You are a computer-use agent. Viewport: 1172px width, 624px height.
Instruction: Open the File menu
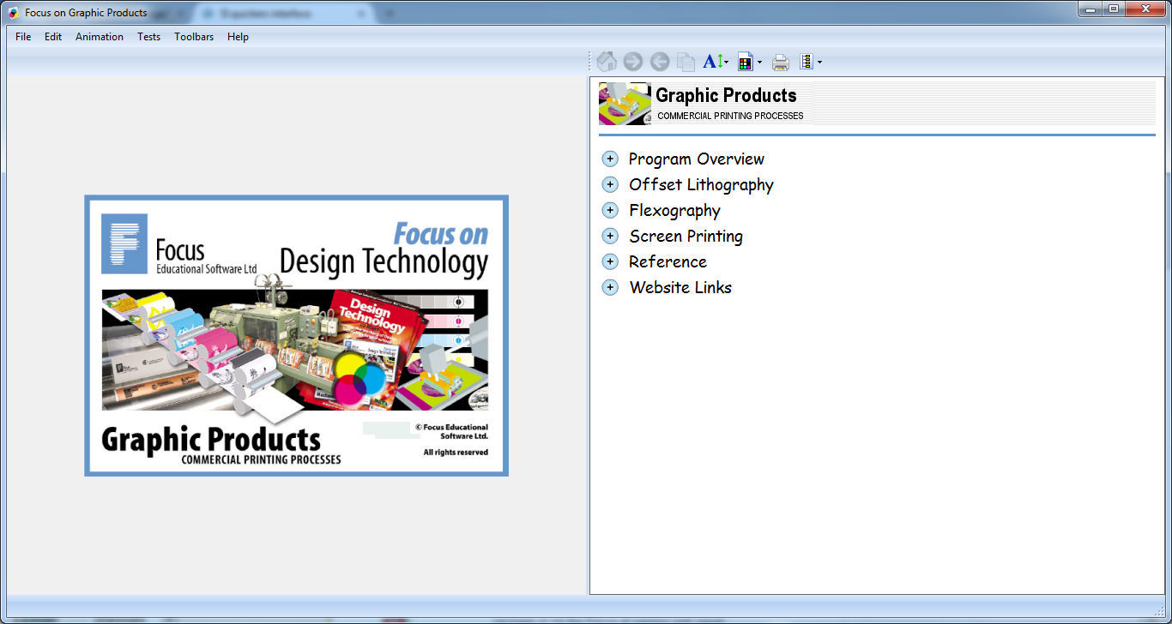pos(23,37)
